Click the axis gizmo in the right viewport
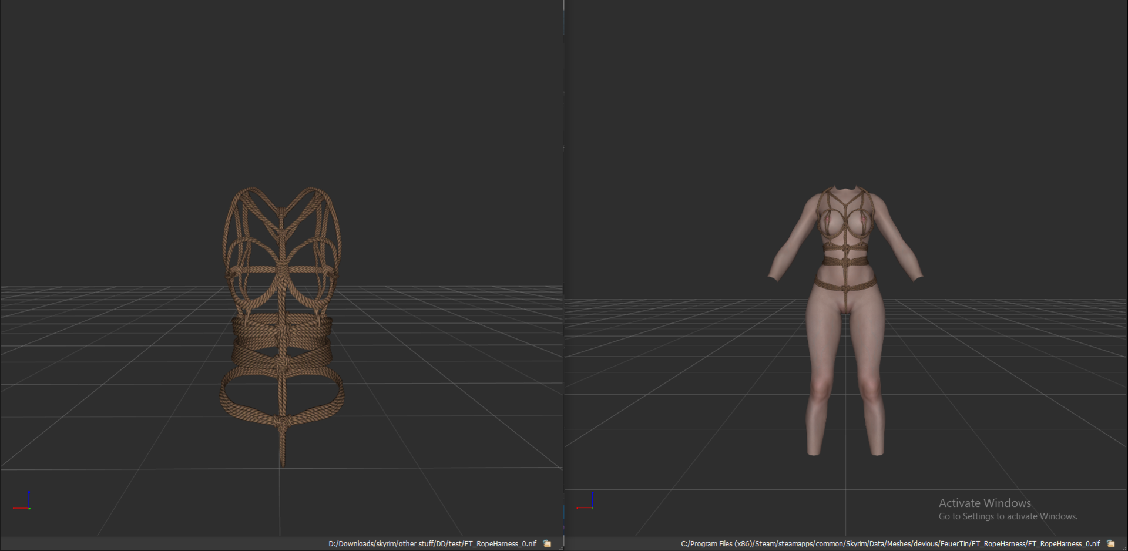Image resolution: width=1128 pixels, height=551 pixels. [585, 500]
